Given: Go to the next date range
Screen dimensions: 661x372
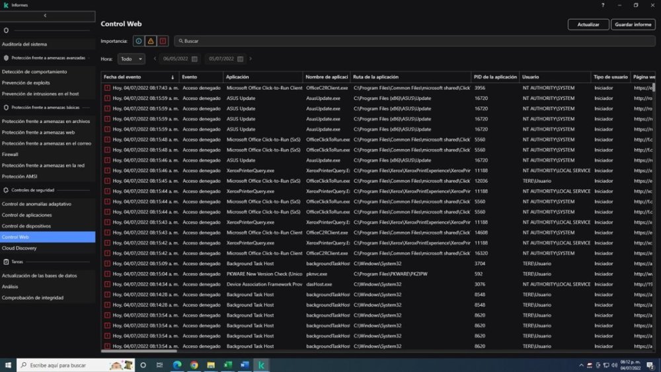Looking at the screenshot, I should [x=251, y=59].
